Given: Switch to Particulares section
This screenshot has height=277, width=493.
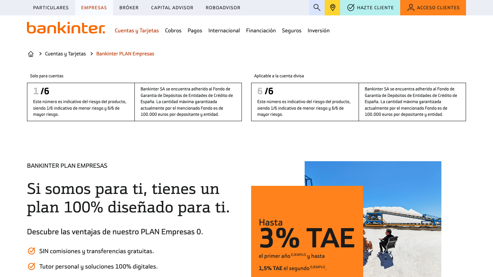Looking at the screenshot, I should point(51,8).
